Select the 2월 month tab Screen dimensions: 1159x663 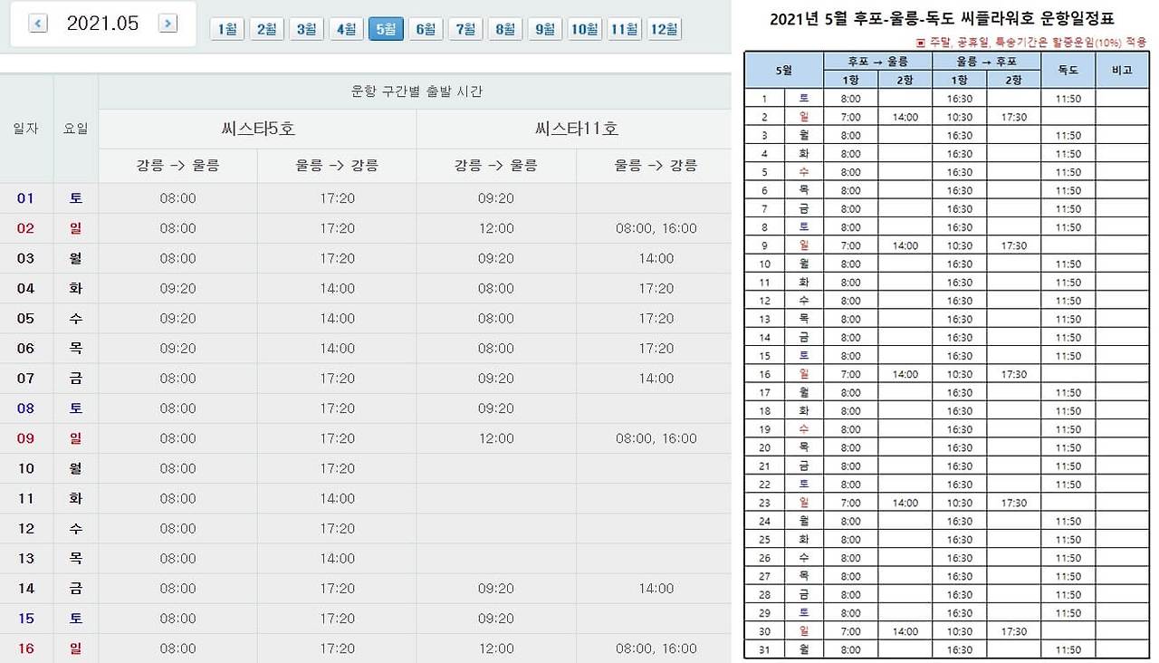coord(266,29)
